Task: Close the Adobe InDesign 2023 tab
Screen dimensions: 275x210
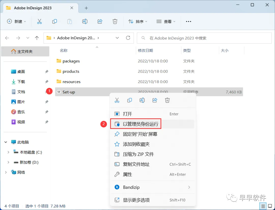Action: point(72,8)
